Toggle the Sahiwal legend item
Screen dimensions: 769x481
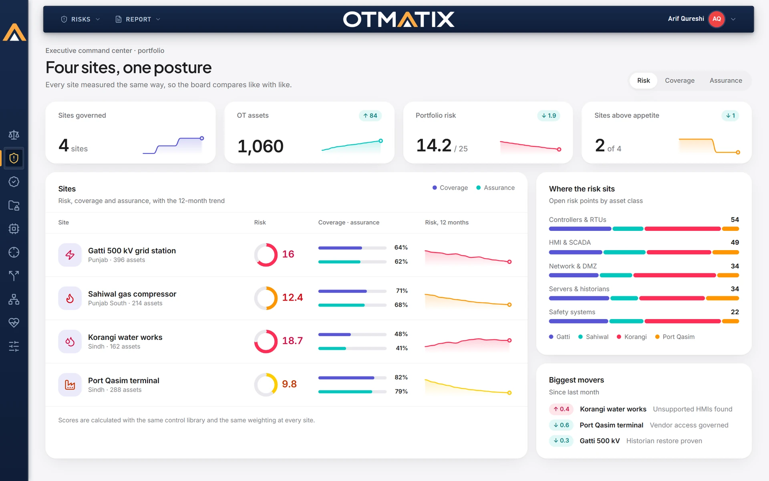[x=594, y=337]
